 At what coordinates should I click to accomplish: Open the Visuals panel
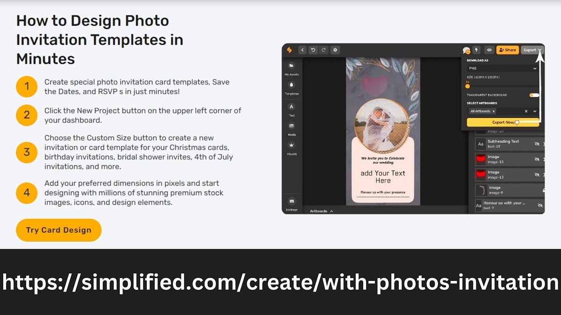[x=292, y=148]
